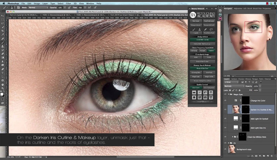
Task: Toggle the brush panel icon in options bar
Action: (18, 8)
